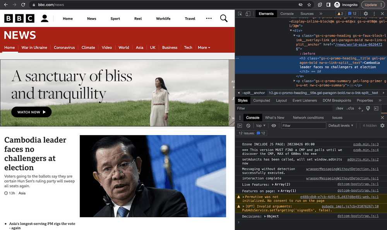Open the Event Listeners tab
This screenshot has height=230, width=387.
click(305, 100)
